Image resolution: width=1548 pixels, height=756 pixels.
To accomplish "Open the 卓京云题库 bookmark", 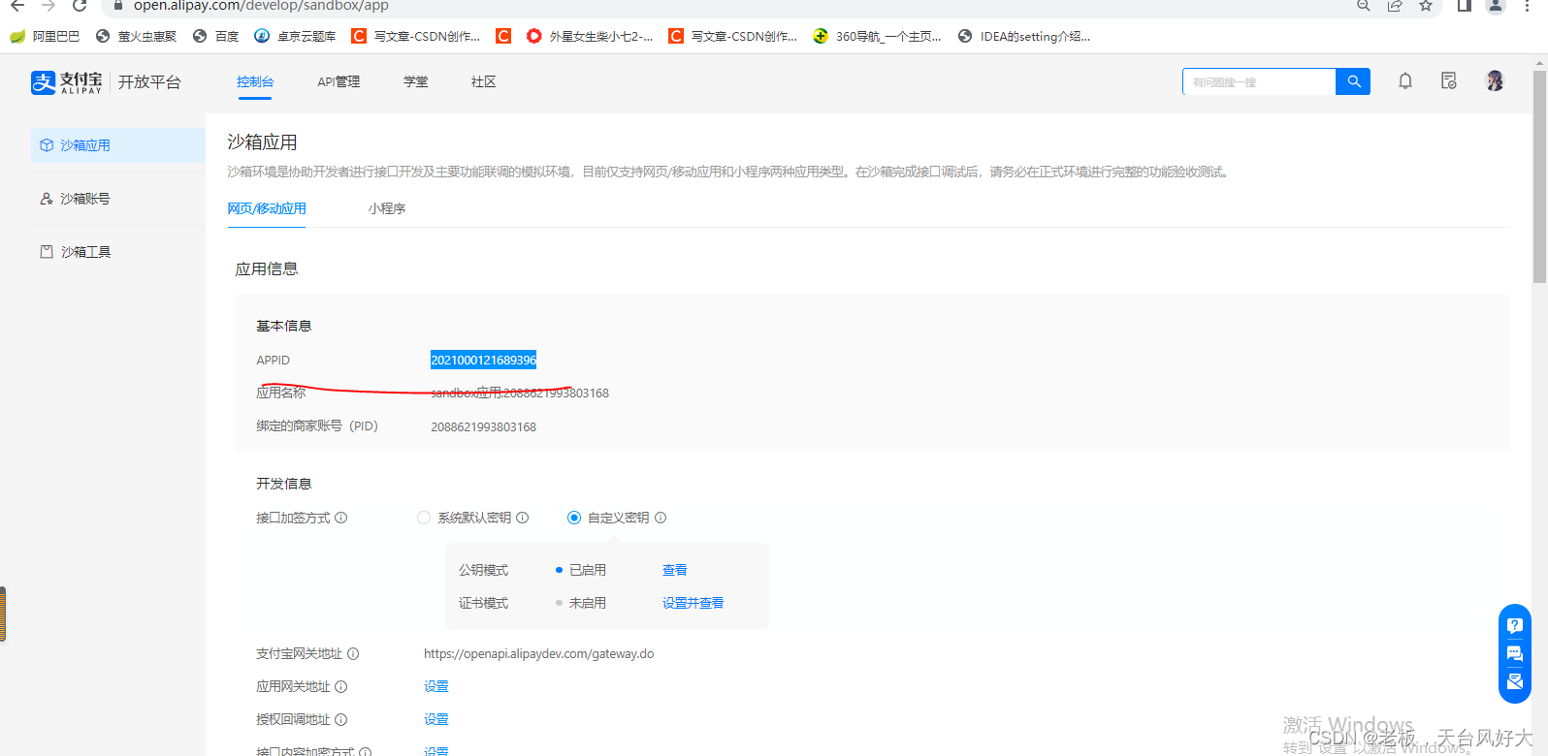I will click(295, 36).
